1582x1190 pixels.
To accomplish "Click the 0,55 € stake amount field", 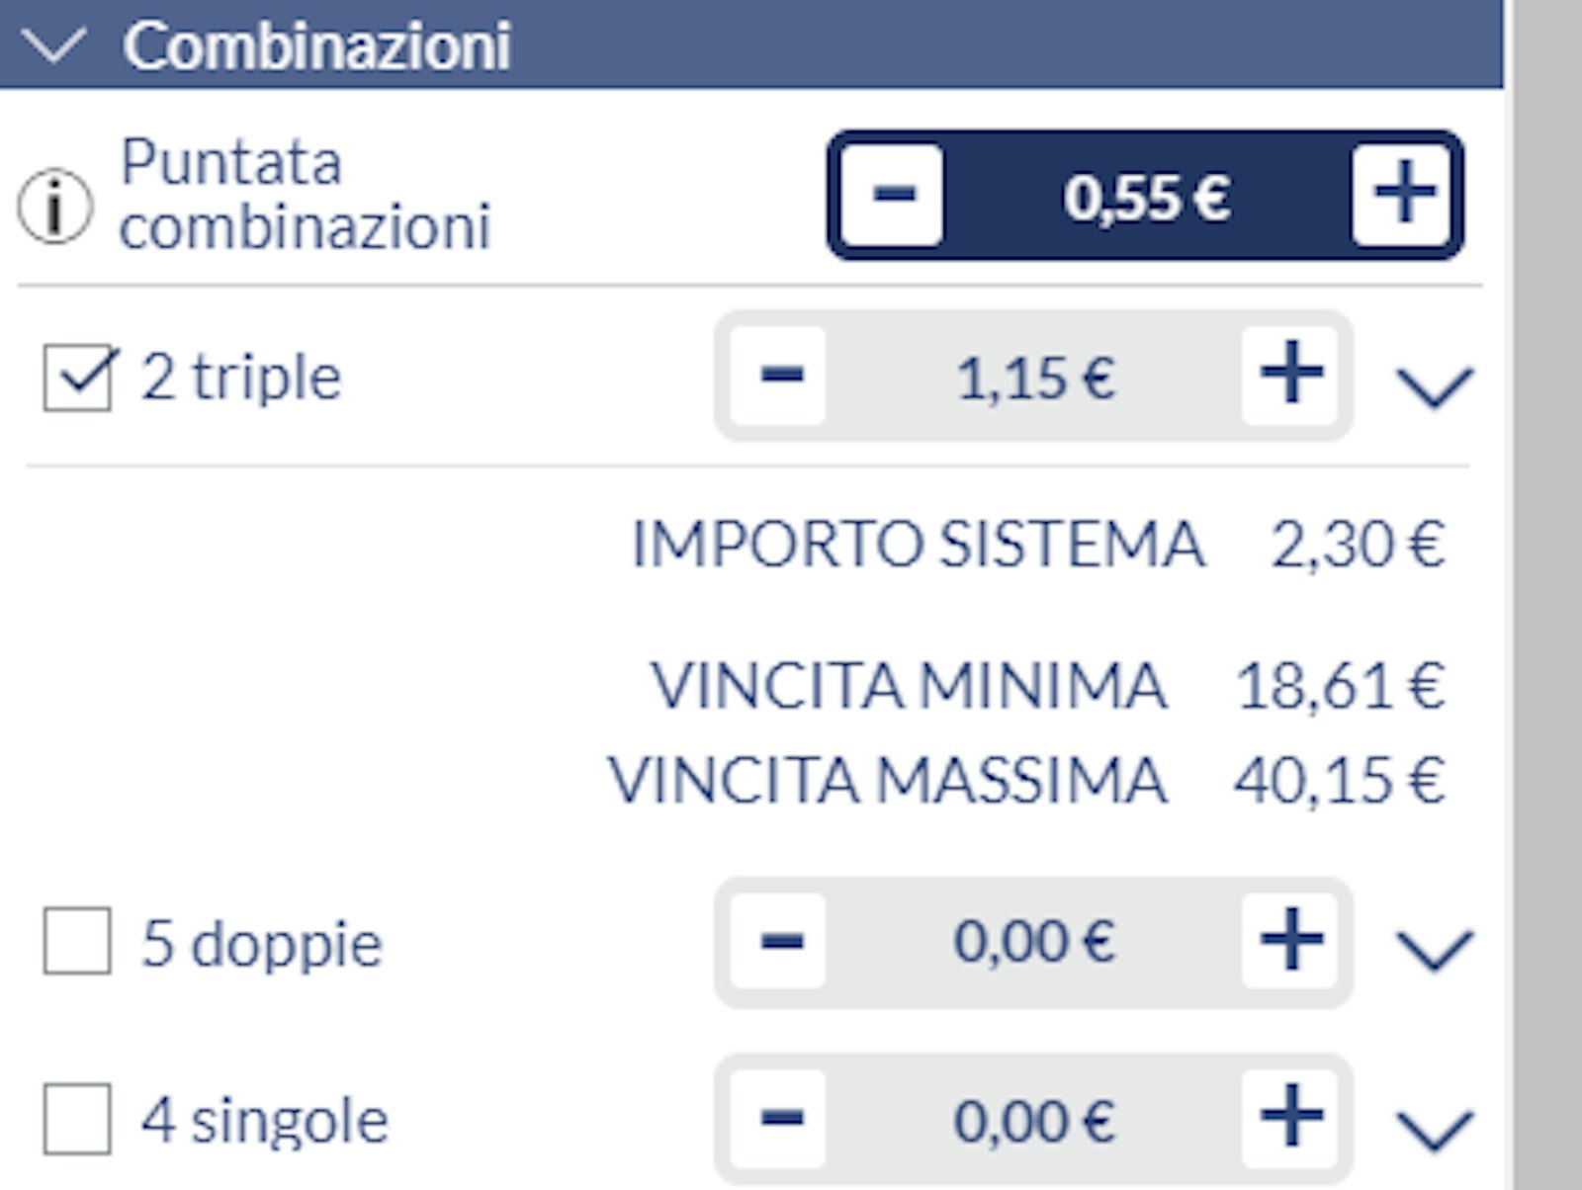I will click(x=1147, y=197).
